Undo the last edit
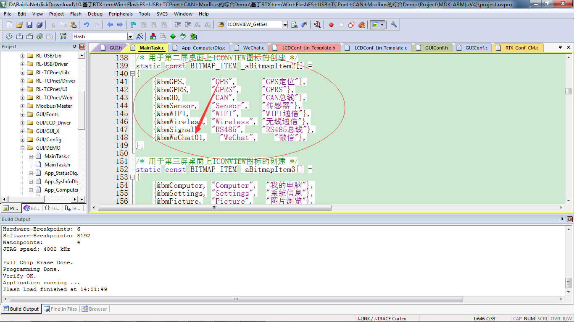This screenshot has height=322, width=574. point(87,25)
